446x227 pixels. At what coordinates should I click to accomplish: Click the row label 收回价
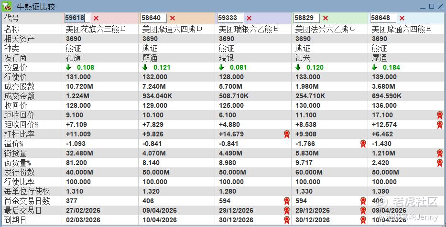click(x=15, y=105)
